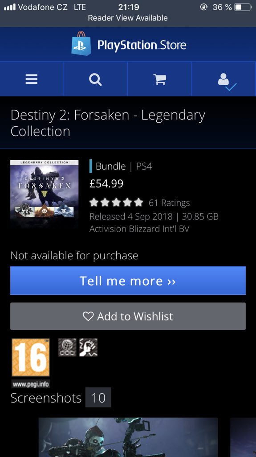Open the hamburger menu icon

pyautogui.click(x=32, y=79)
